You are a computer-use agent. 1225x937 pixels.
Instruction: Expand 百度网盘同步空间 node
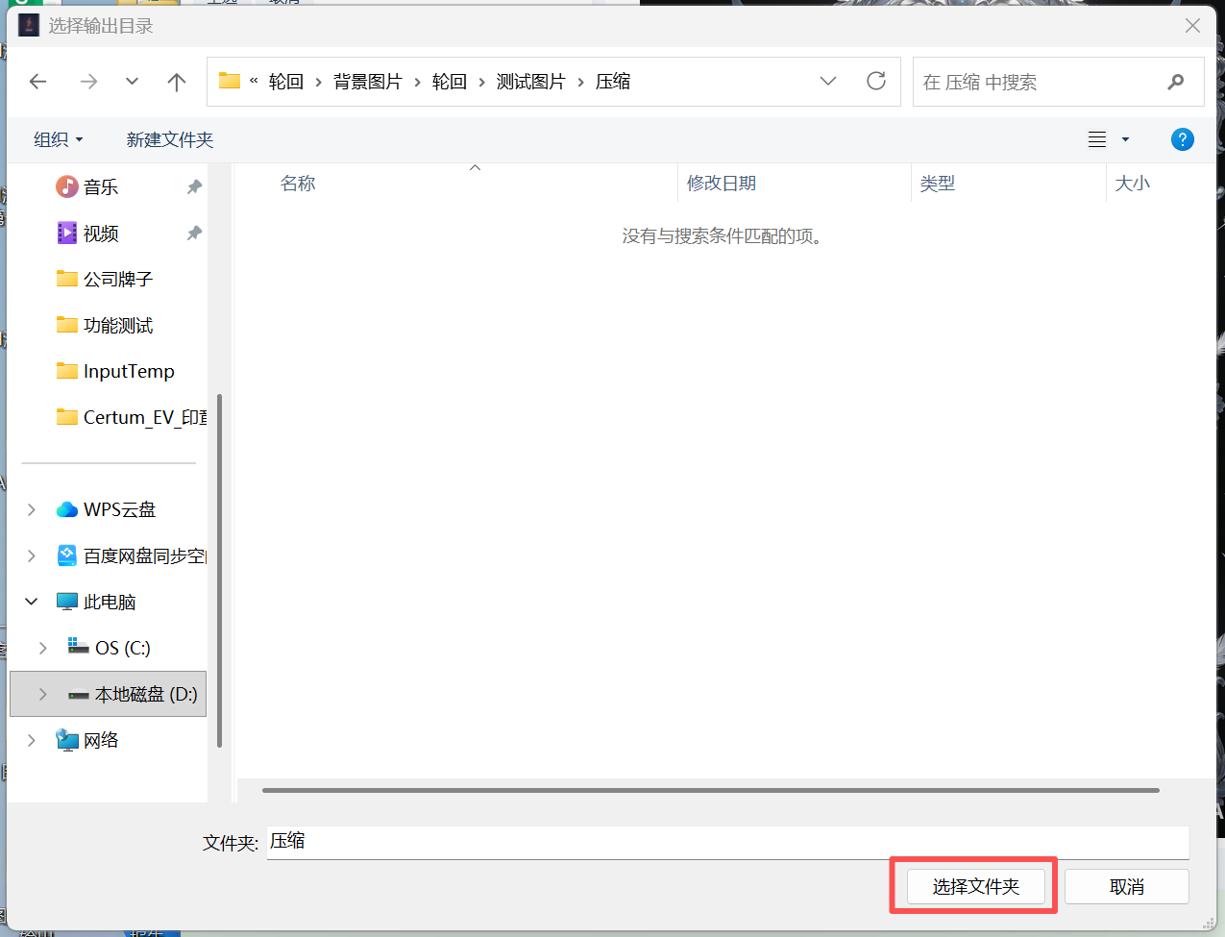click(x=32, y=555)
